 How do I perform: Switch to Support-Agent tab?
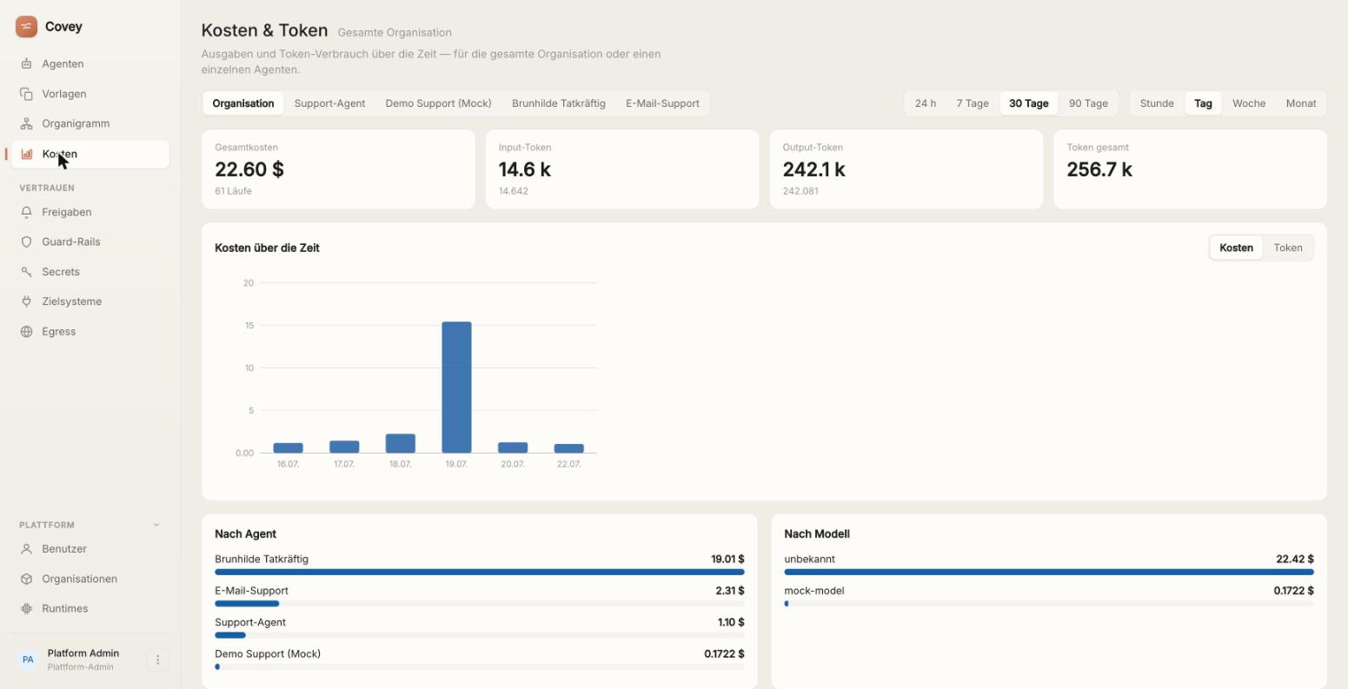coord(329,103)
